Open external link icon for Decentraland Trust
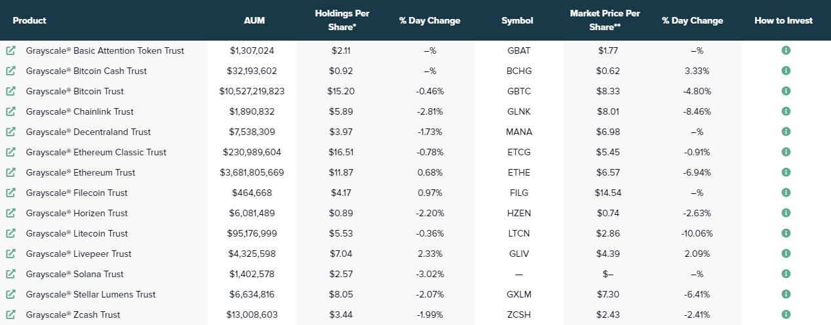This screenshot has width=831, height=325. click(x=10, y=132)
